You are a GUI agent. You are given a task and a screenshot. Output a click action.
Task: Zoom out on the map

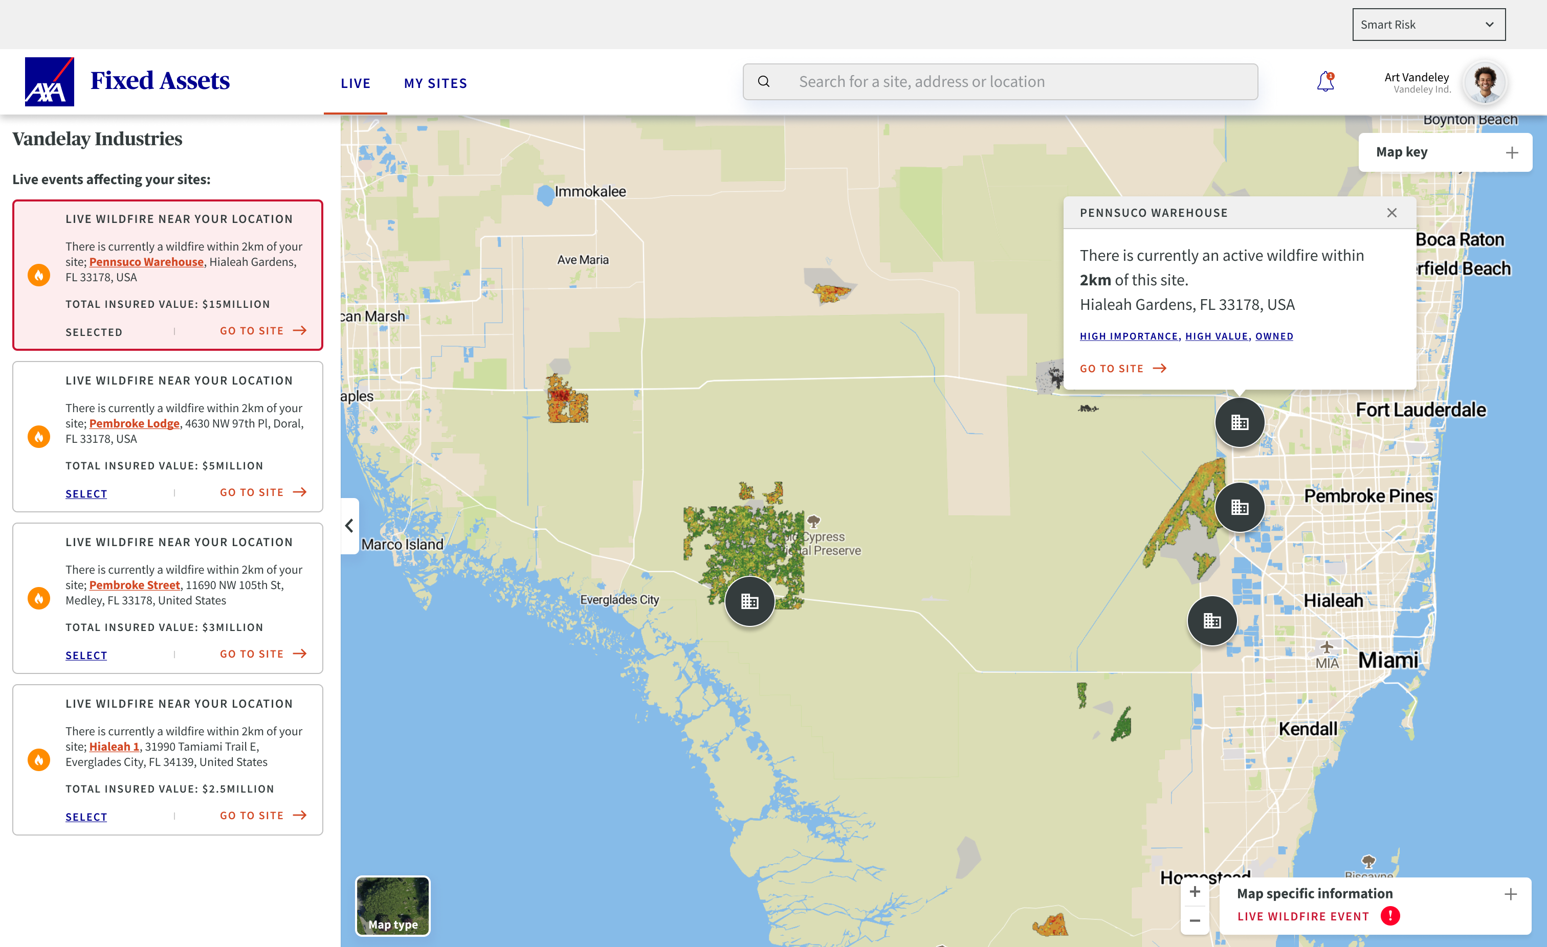(x=1195, y=920)
